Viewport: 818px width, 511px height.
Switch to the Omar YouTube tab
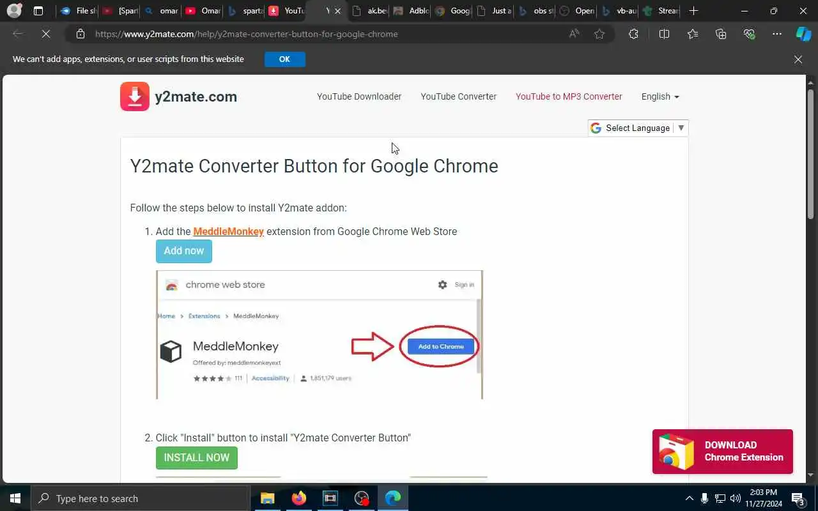(x=203, y=11)
